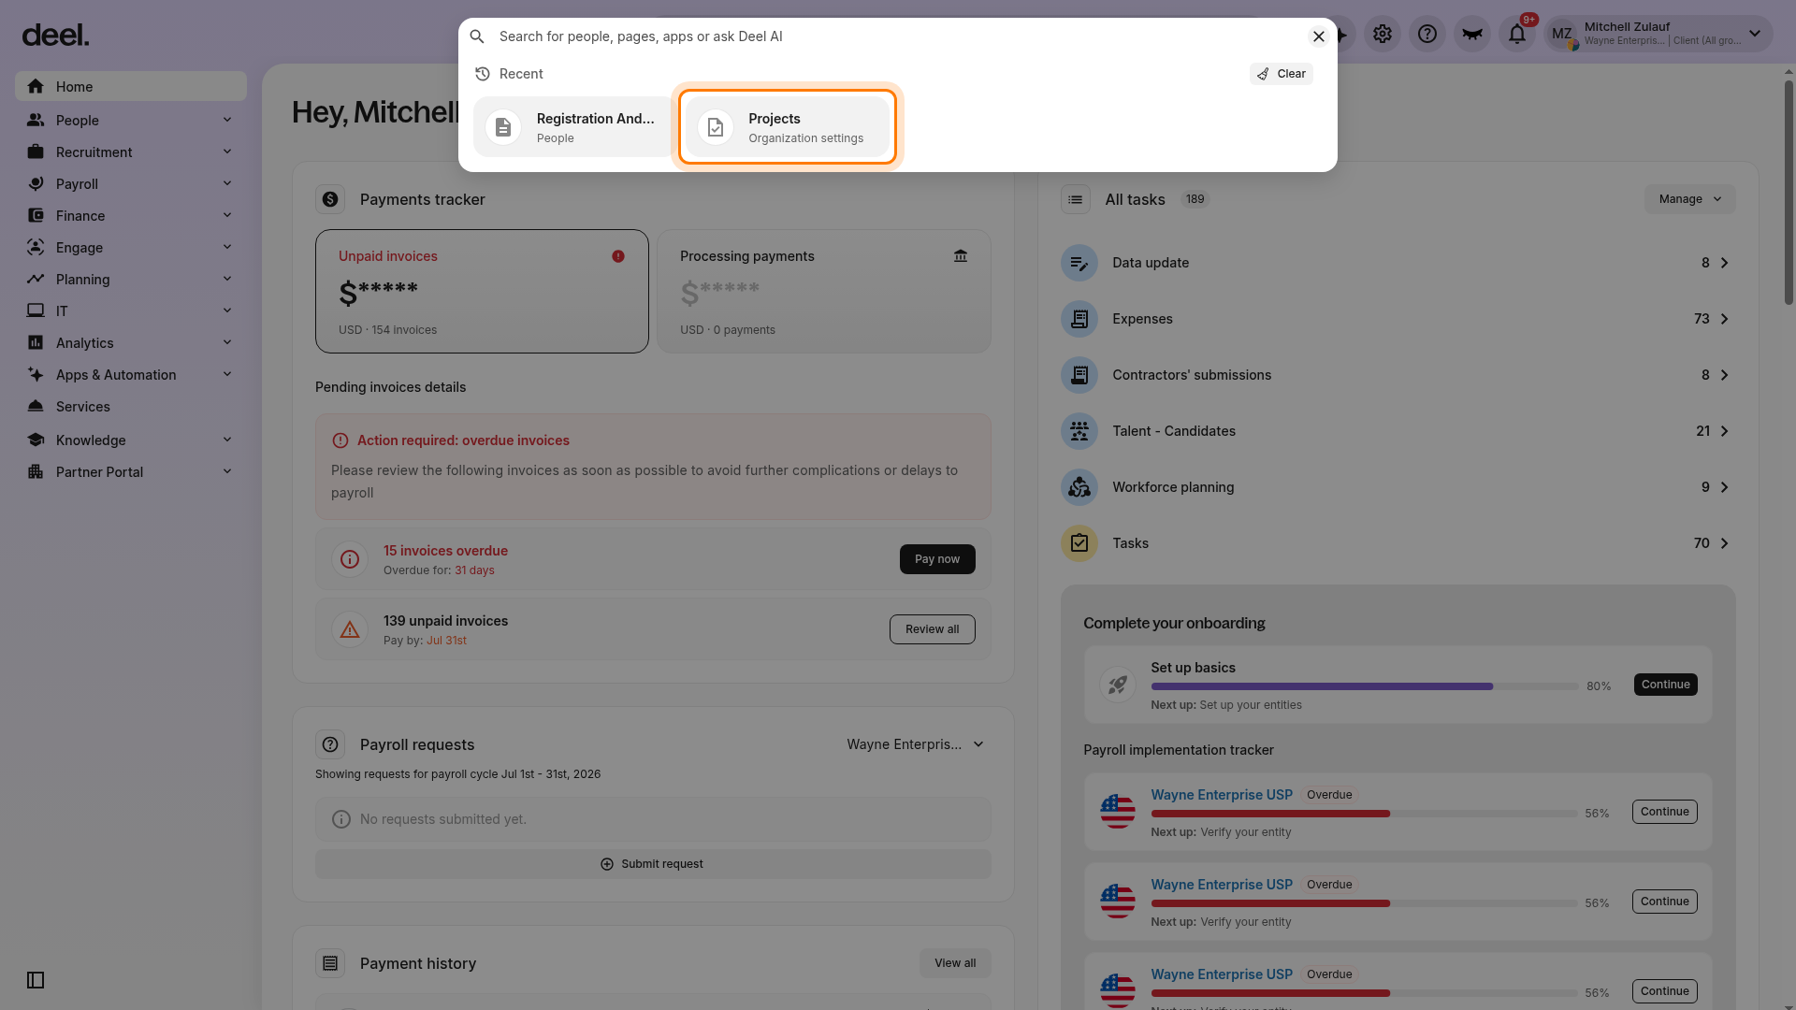Go to Home in sidebar
The image size is (1796, 1010).
131,87
